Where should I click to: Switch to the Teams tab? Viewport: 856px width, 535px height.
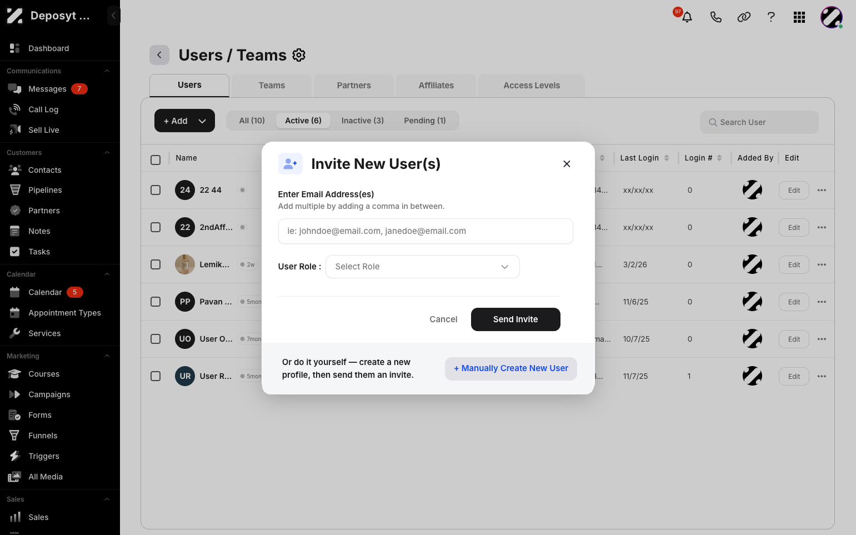[272, 86]
